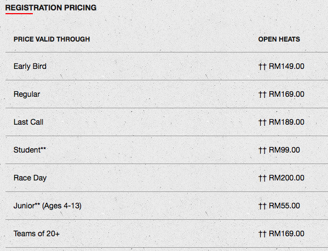This screenshot has height=251, width=328.
Task: Click the Teams of 20+ price RM169.00
Action: coord(286,234)
